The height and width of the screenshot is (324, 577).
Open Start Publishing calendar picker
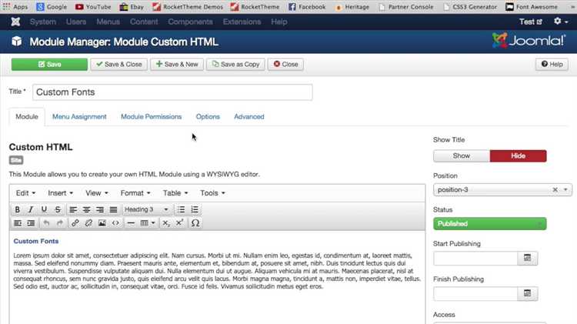(527, 258)
